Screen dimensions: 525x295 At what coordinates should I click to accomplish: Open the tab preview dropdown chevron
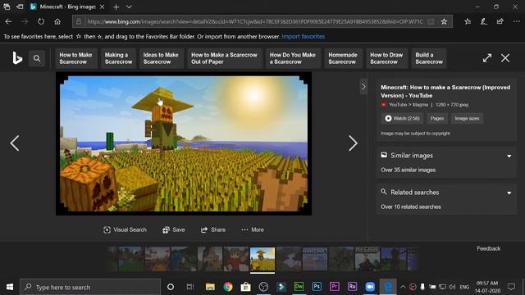point(129,7)
